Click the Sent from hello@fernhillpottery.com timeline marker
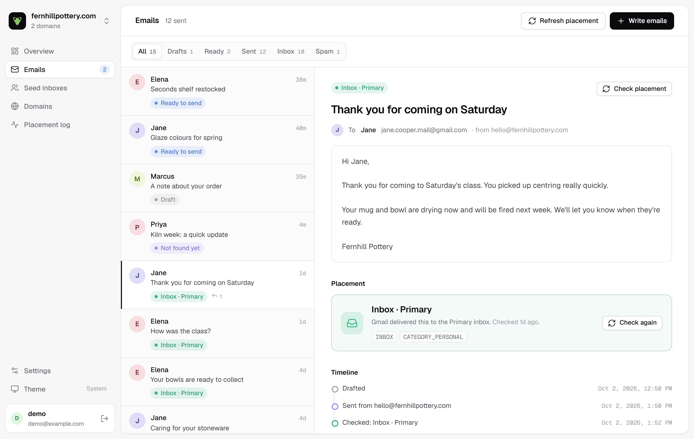The width and height of the screenshot is (694, 439). coord(335,406)
